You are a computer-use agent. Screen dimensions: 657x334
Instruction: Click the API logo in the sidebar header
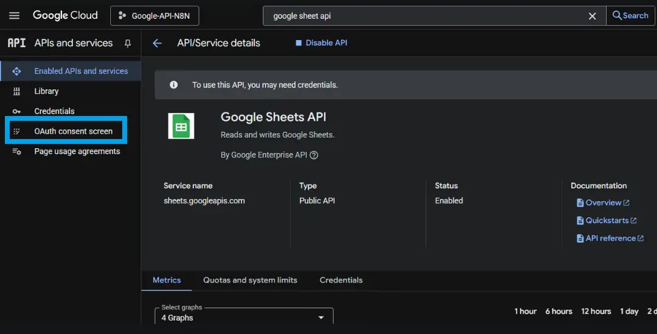(17, 43)
